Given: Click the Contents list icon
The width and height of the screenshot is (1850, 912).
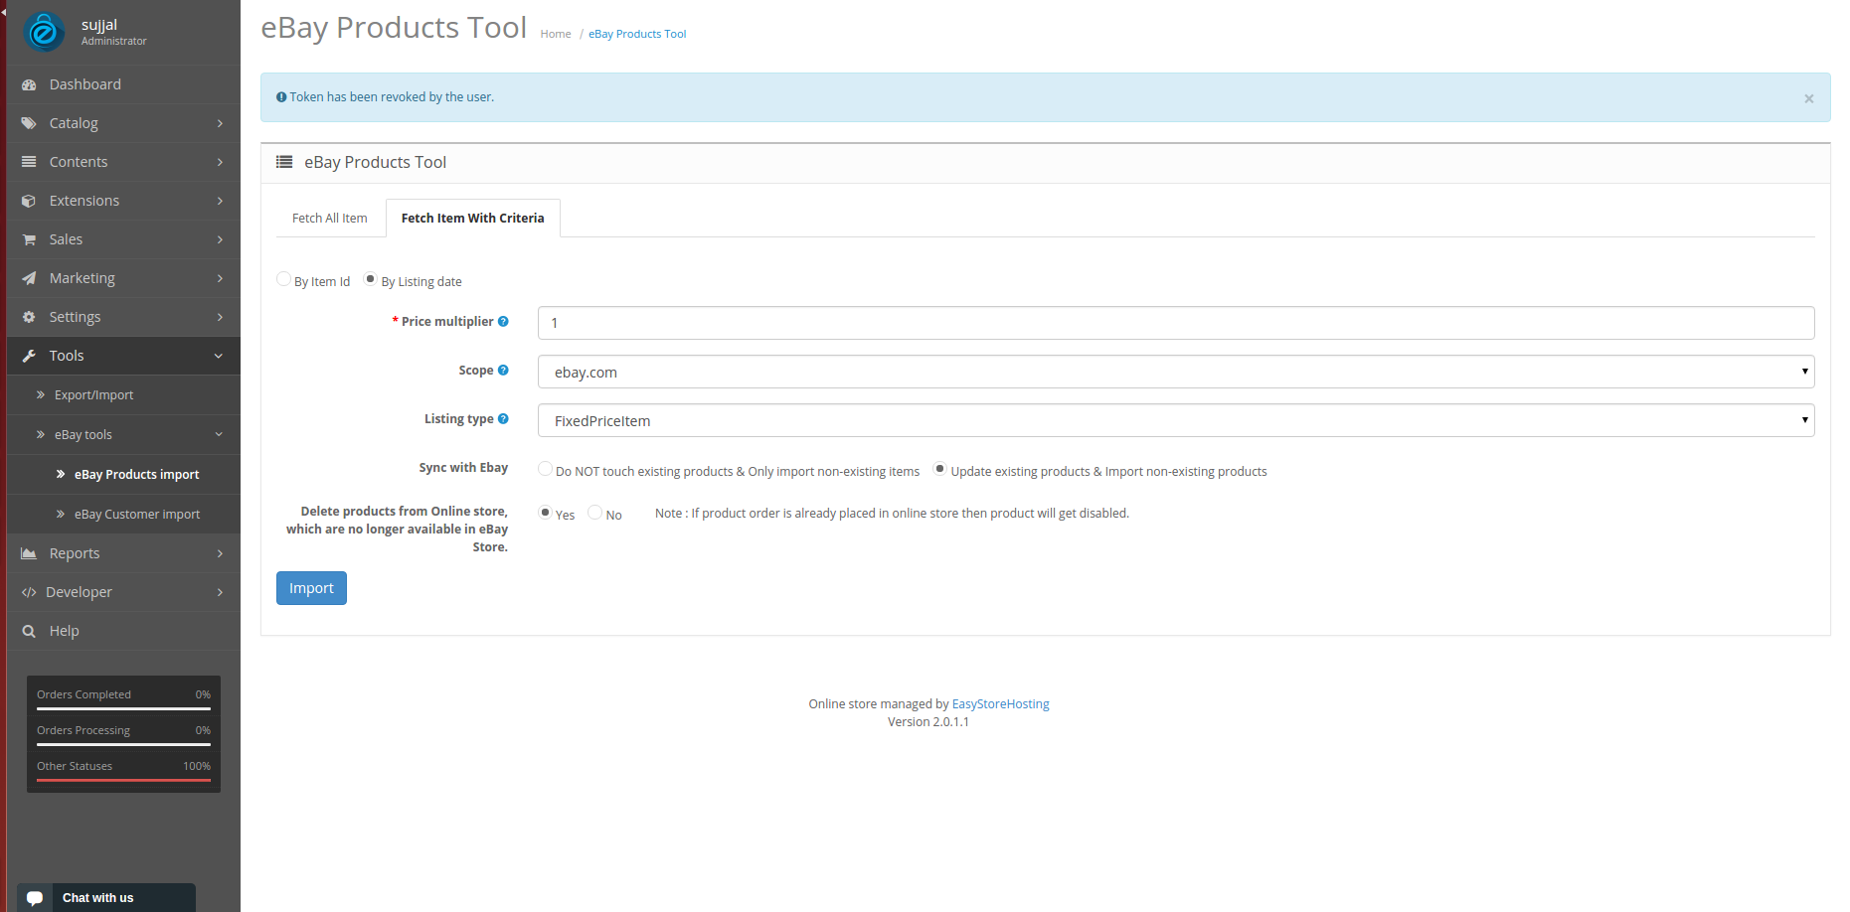Looking at the screenshot, I should (29, 162).
